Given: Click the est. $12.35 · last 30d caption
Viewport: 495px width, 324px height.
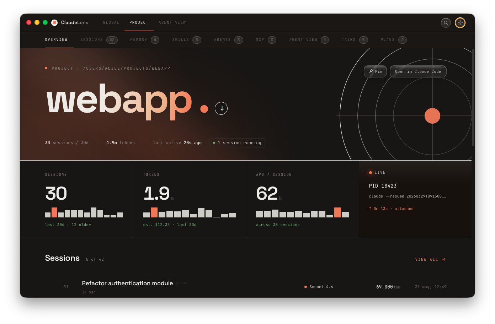Looking at the screenshot, I should (170, 225).
